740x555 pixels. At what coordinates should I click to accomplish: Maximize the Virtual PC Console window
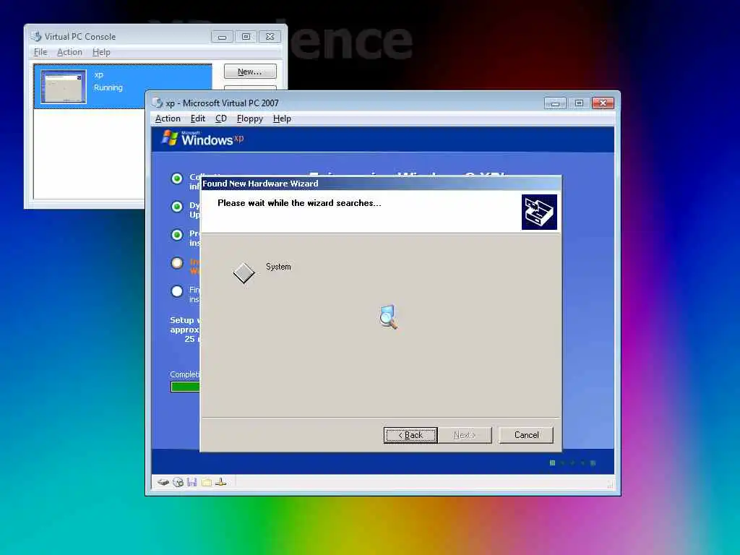(246, 36)
